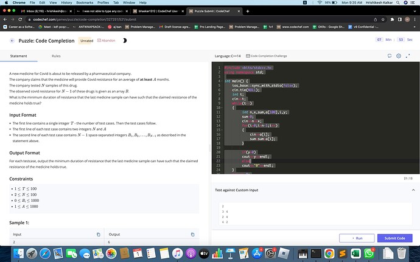Bookmark this page with the star icon

pos(383,19)
